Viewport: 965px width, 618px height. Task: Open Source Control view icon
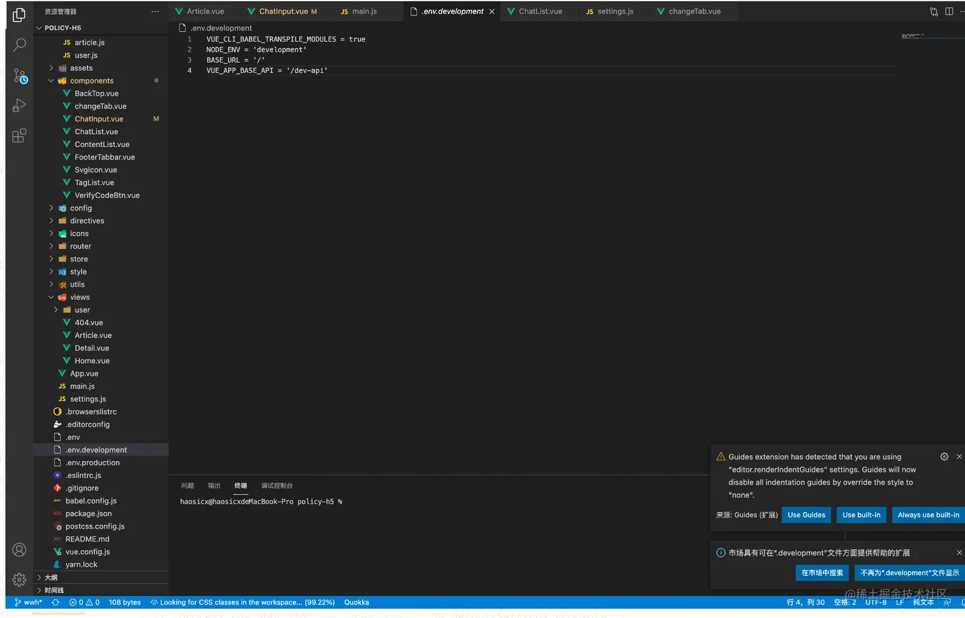pyautogui.click(x=20, y=76)
